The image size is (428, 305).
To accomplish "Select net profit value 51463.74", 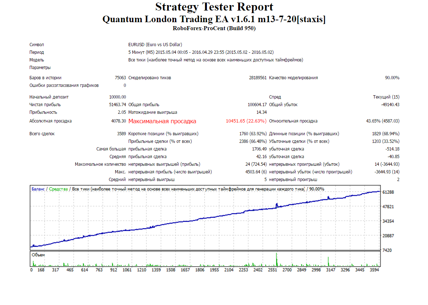I will pos(118,105).
